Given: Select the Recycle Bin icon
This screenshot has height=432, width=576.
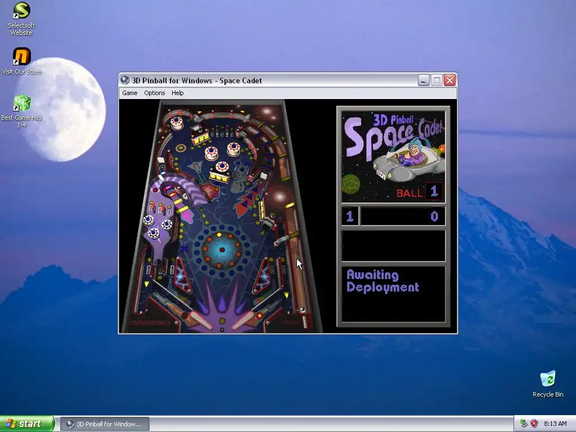Looking at the screenshot, I should tap(548, 384).
